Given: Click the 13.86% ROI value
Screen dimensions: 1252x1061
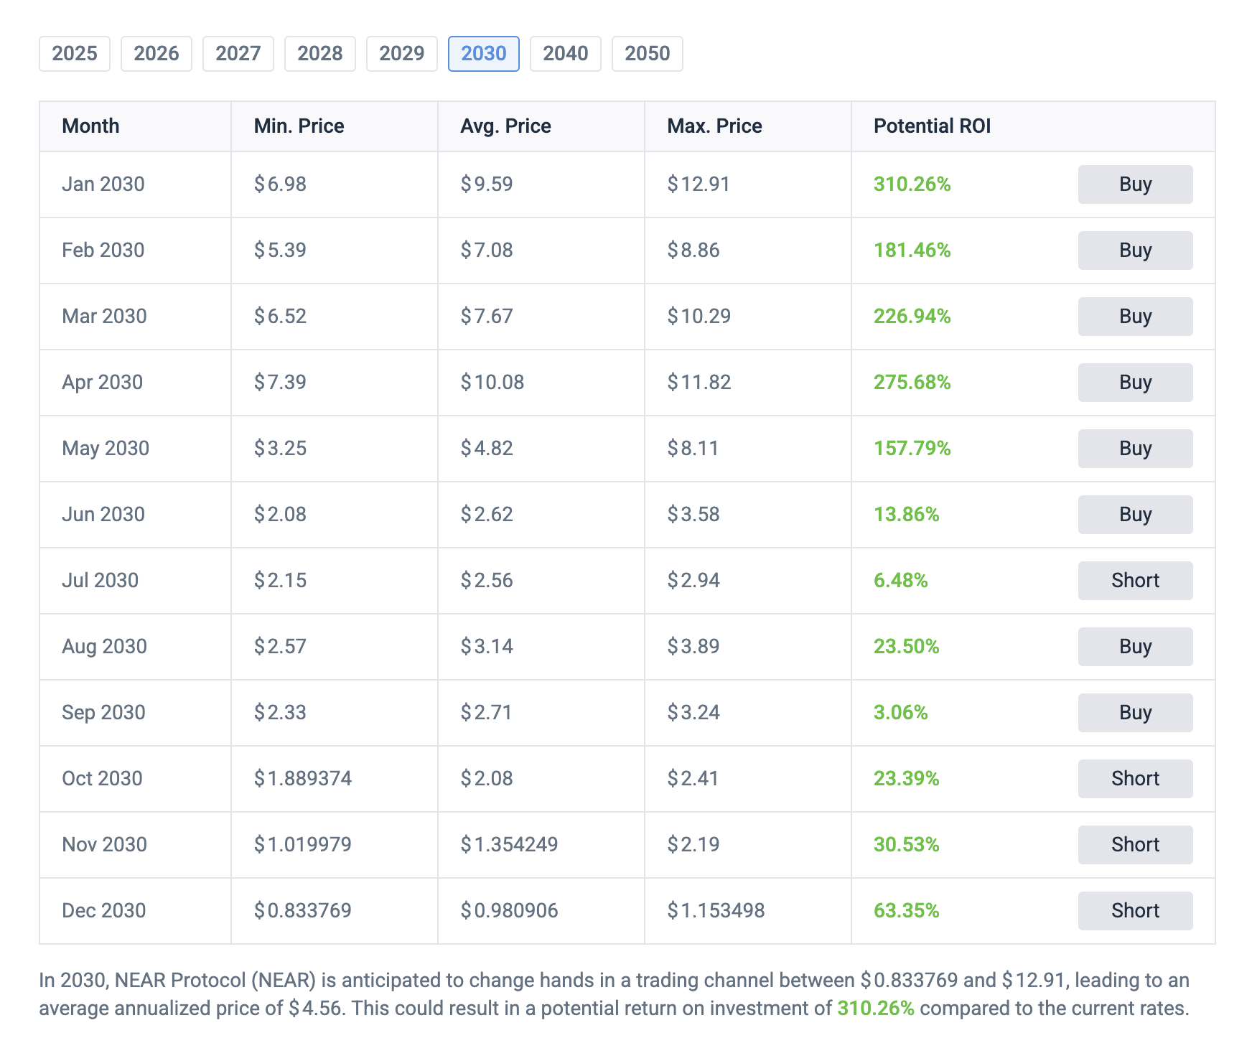Looking at the screenshot, I should [907, 515].
